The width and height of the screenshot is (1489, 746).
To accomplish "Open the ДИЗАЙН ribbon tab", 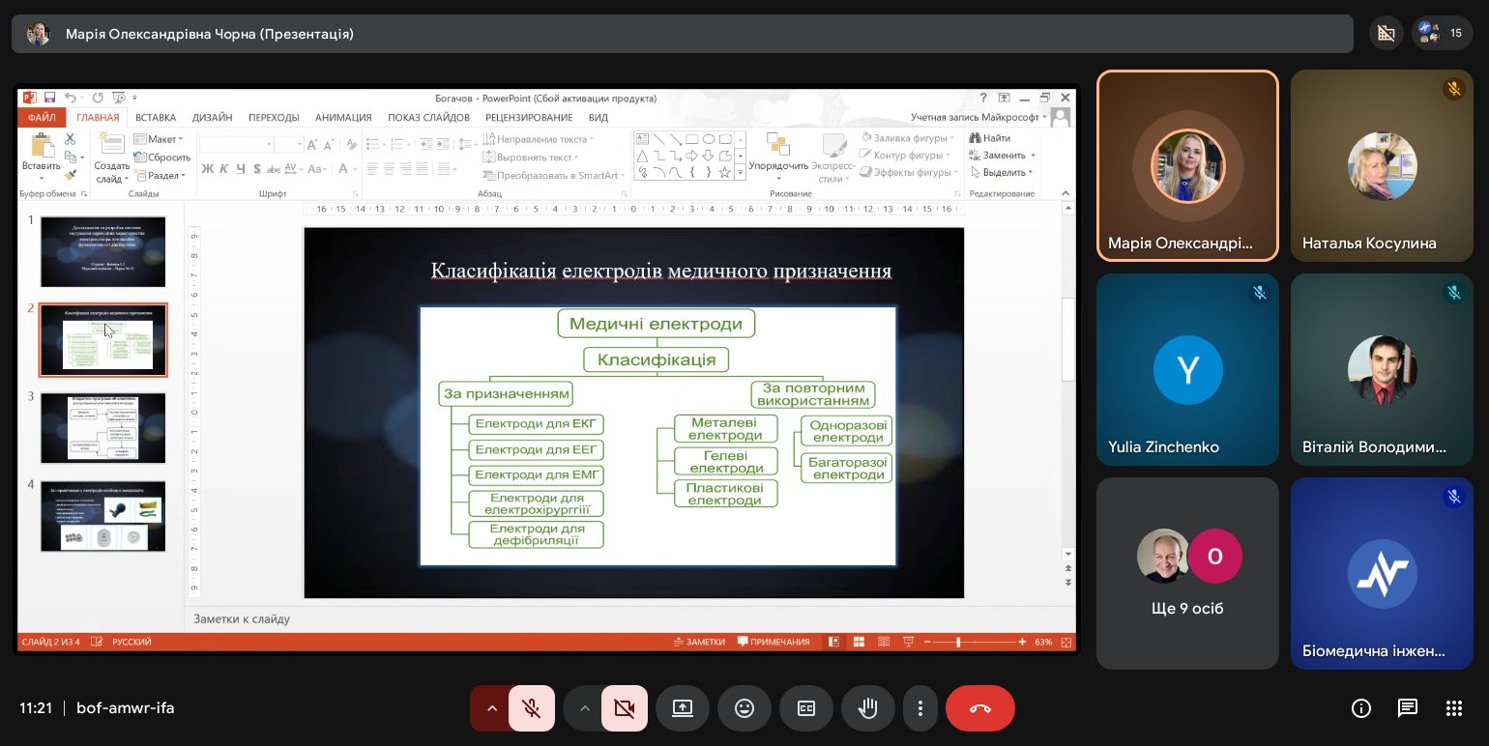I will tap(212, 117).
